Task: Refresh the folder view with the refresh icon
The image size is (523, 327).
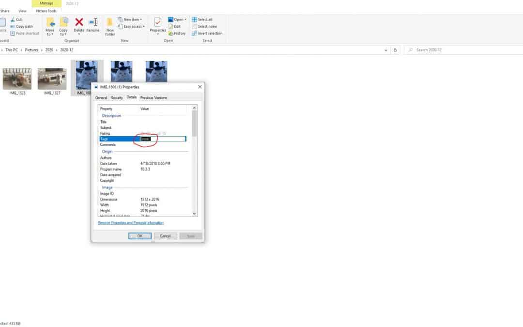Action: click(395, 50)
